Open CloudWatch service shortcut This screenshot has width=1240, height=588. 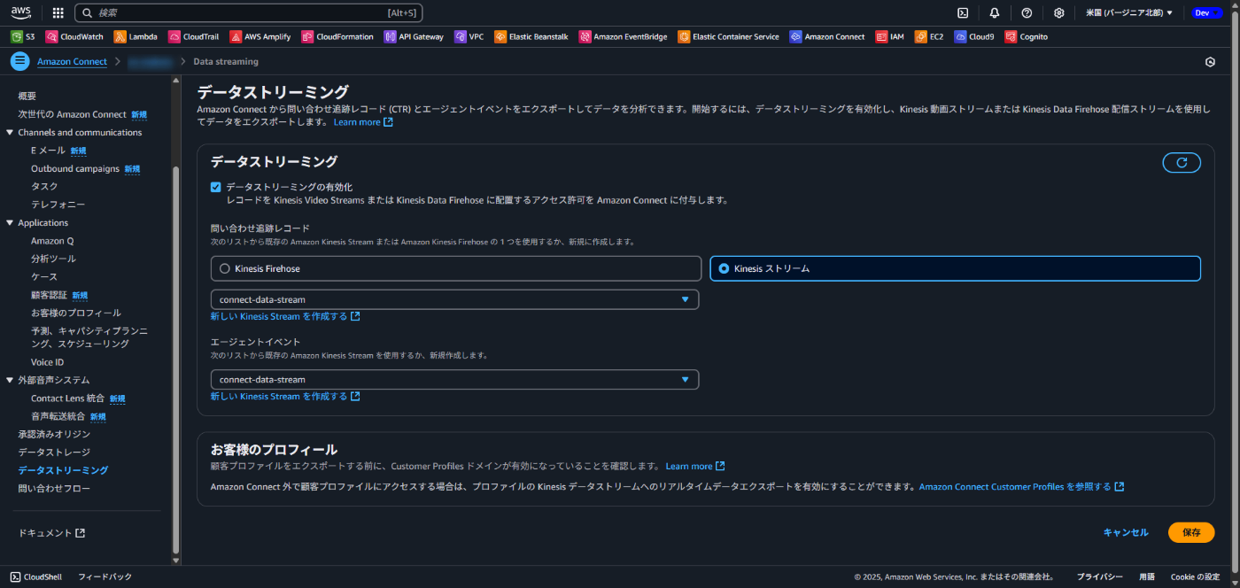point(74,36)
